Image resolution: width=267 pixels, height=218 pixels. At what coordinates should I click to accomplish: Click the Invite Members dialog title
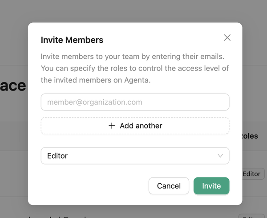click(72, 40)
